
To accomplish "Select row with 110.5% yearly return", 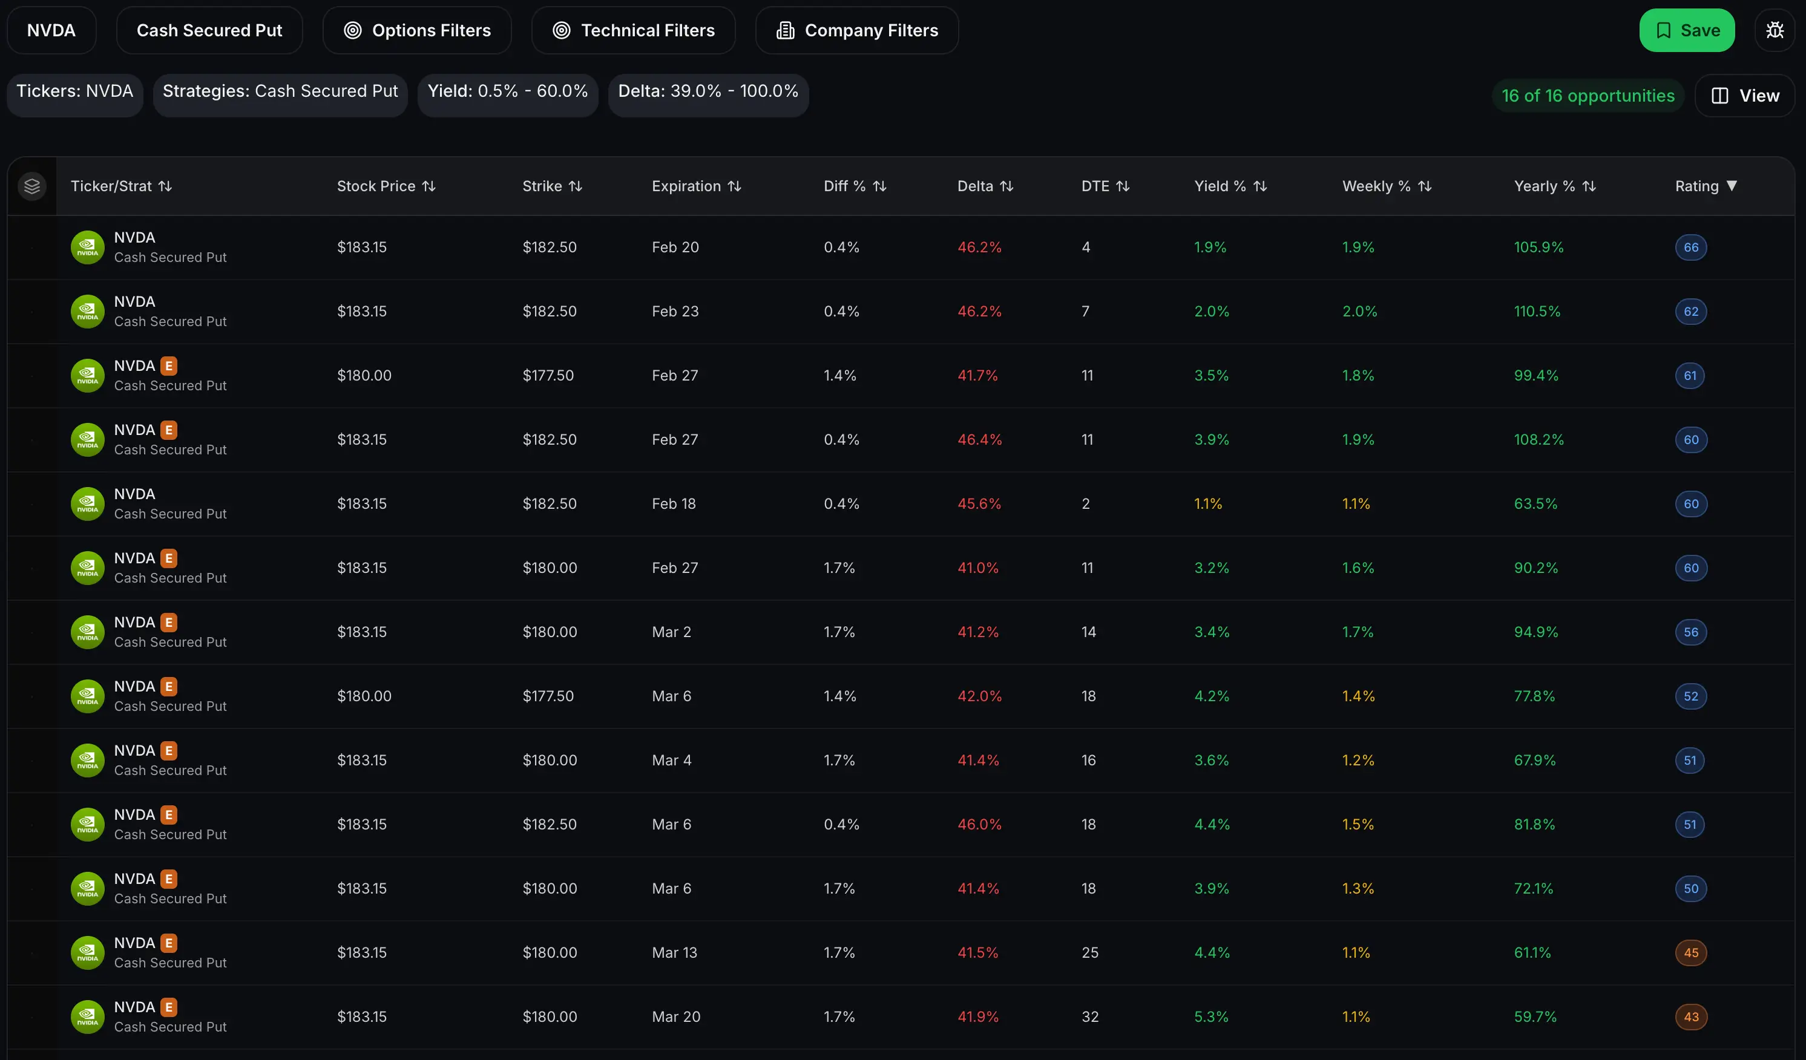I will tap(902, 312).
